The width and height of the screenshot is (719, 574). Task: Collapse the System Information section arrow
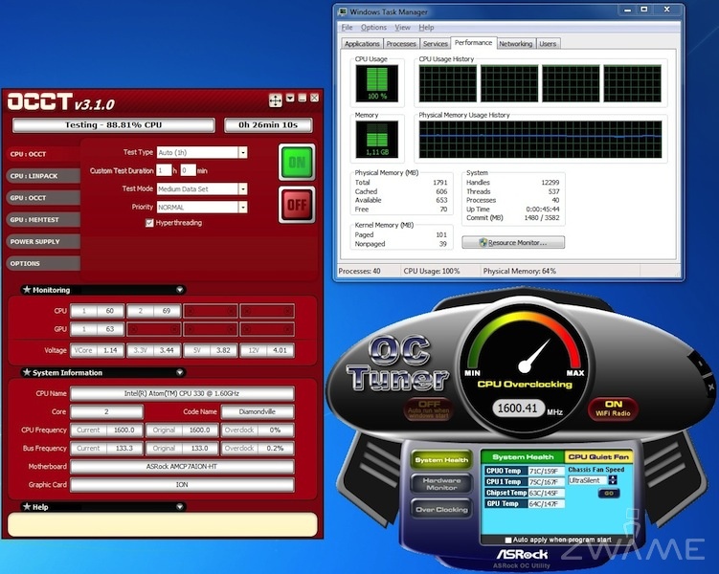180,372
